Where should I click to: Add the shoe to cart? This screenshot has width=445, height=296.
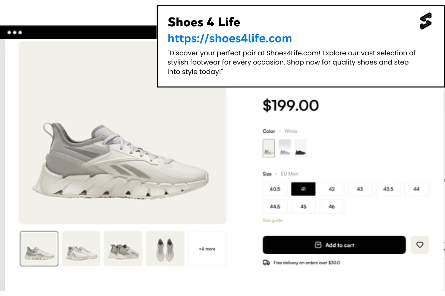tap(334, 245)
